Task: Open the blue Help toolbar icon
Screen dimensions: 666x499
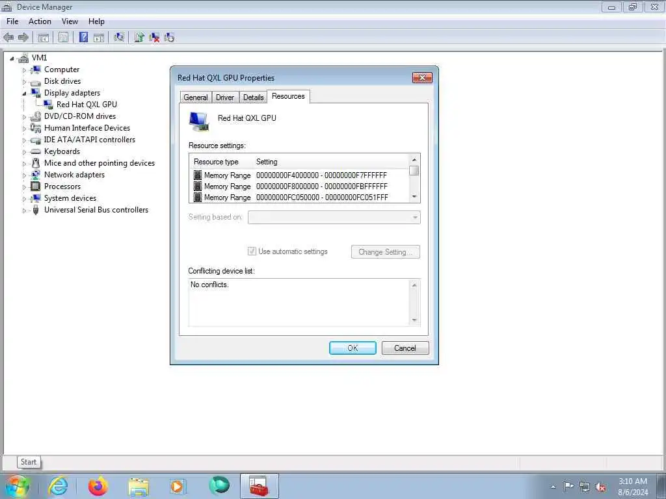Action: [x=84, y=37]
